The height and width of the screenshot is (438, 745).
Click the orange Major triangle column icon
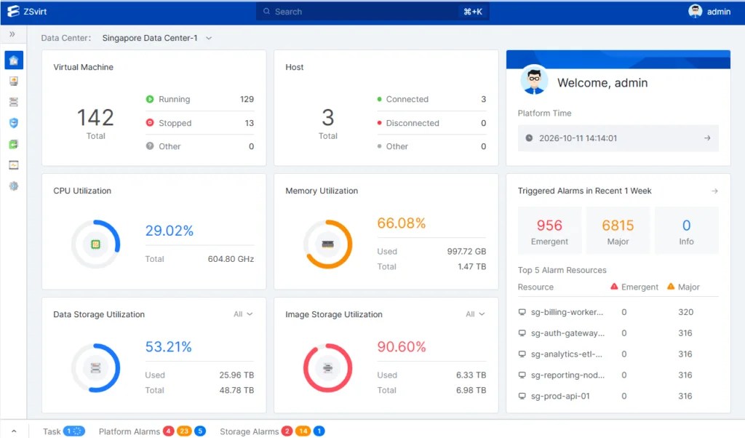[671, 287]
